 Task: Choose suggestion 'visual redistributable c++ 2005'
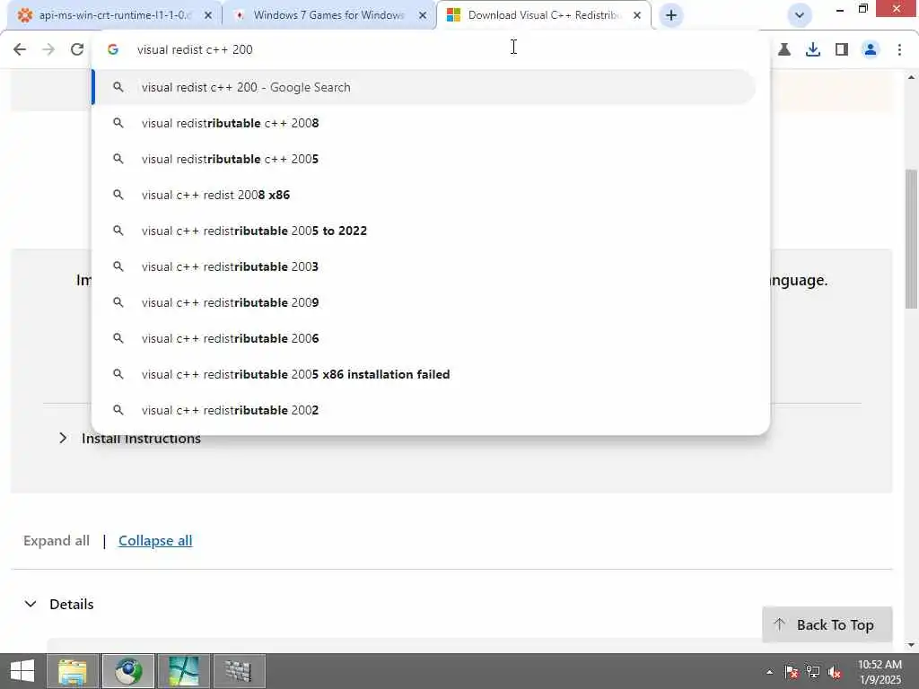(424, 159)
